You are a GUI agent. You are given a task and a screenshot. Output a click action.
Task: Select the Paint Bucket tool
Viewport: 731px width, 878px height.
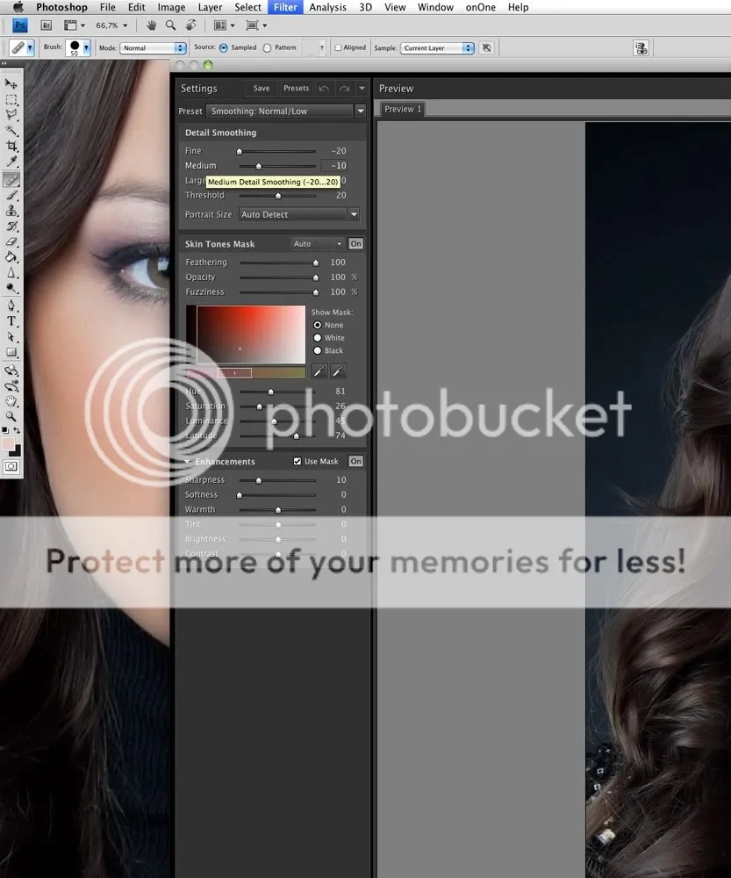(11, 257)
